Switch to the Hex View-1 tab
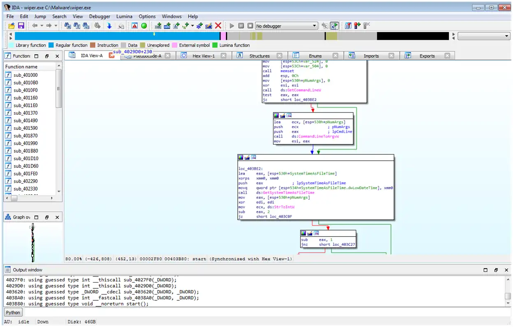Viewport: 513px width, 327px height. pos(204,56)
